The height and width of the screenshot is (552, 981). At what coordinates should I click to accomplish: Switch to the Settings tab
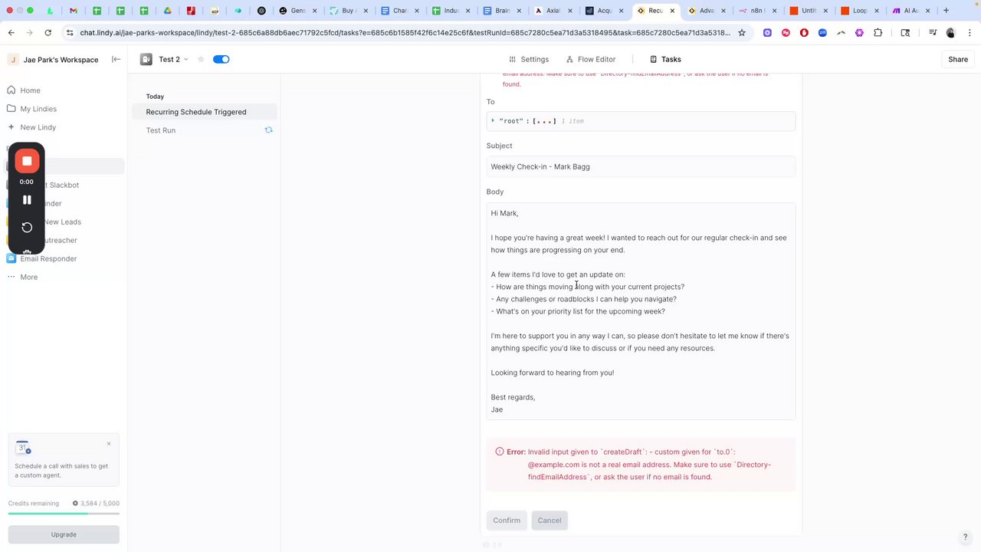coord(529,59)
